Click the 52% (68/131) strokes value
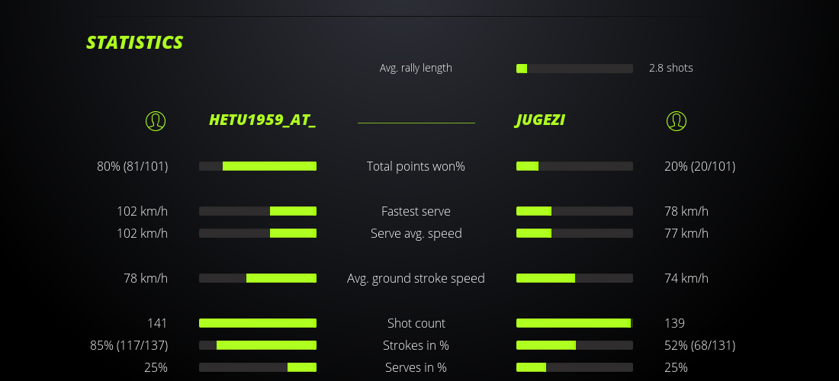839x381 pixels. [699, 345]
